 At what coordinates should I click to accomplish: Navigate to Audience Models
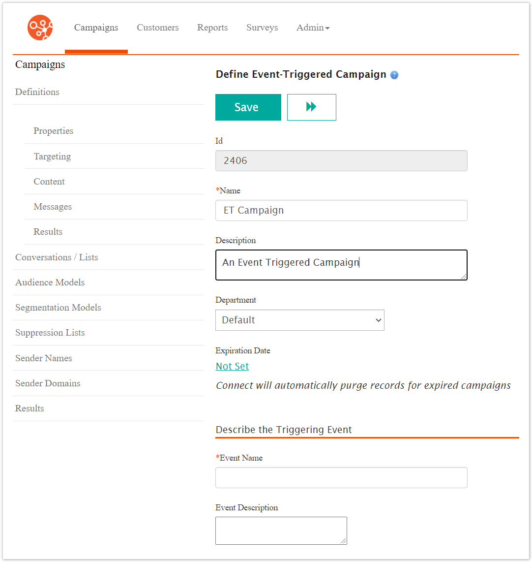[x=50, y=282]
